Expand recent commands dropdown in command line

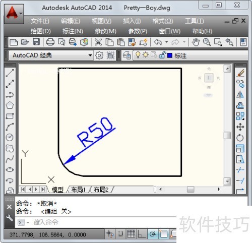coord(28,223)
